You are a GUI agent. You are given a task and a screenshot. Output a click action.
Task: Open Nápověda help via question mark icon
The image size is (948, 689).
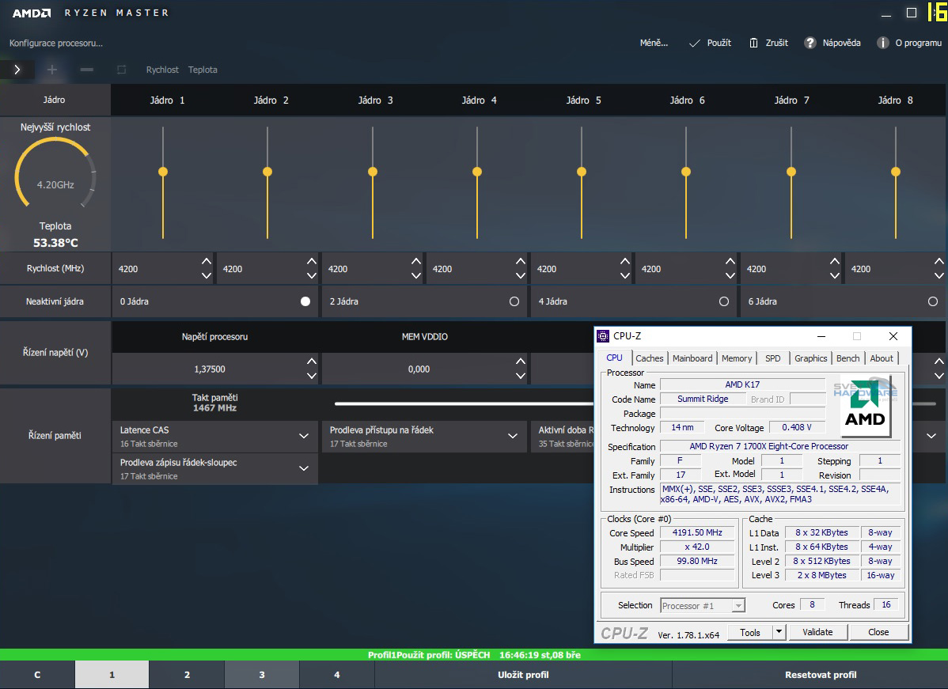pyautogui.click(x=809, y=43)
